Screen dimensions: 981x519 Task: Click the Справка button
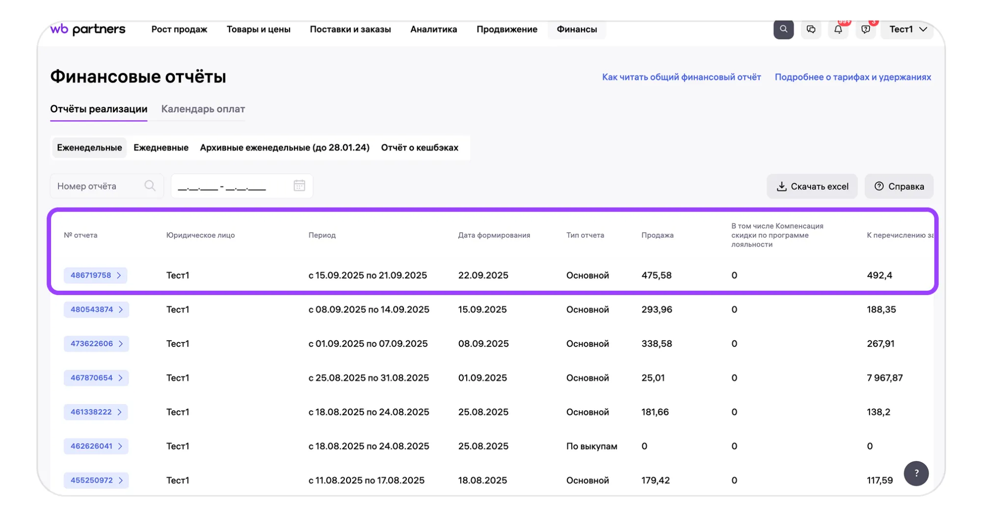[x=899, y=187]
